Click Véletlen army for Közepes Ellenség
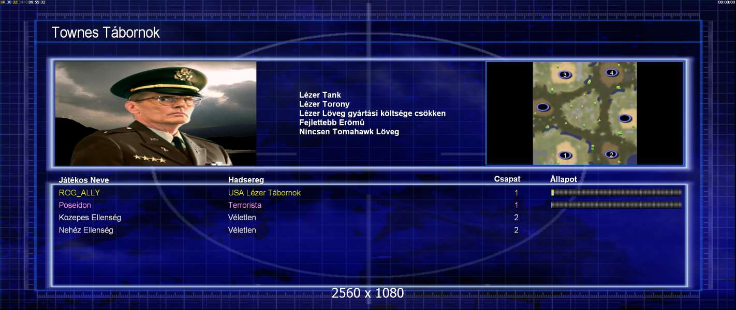The height and width of the screenshot is (310, 736). [x=242, y=218]
